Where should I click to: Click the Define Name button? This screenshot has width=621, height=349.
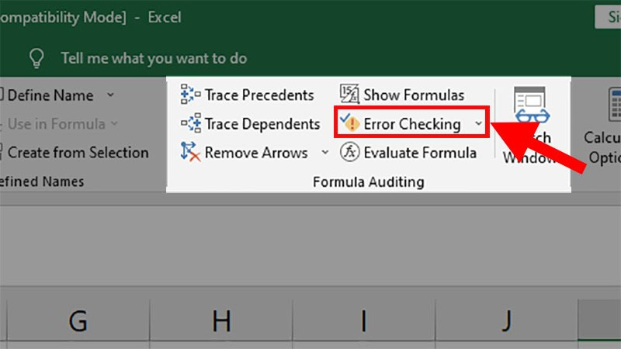coord(49,95)
